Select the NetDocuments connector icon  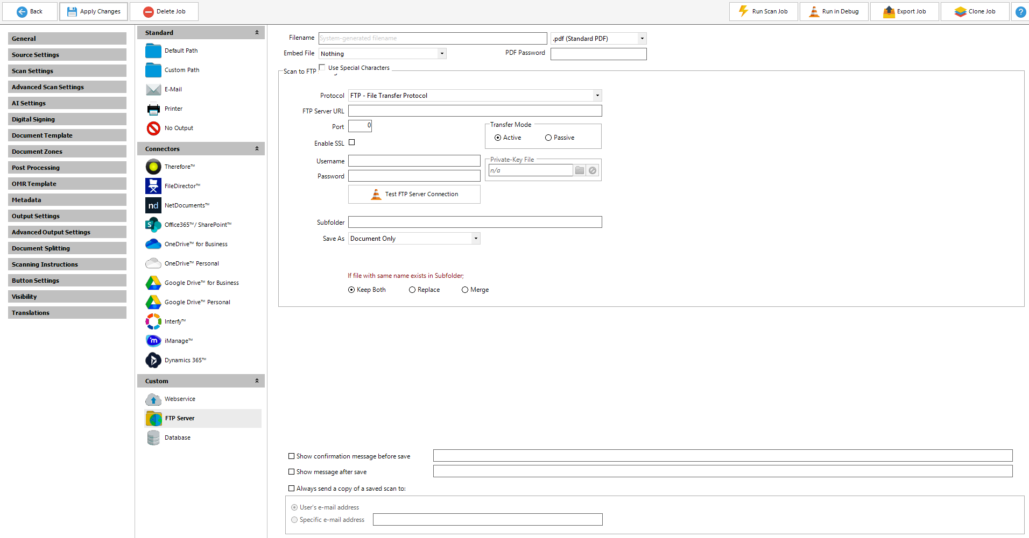click(x=153, y=205)
